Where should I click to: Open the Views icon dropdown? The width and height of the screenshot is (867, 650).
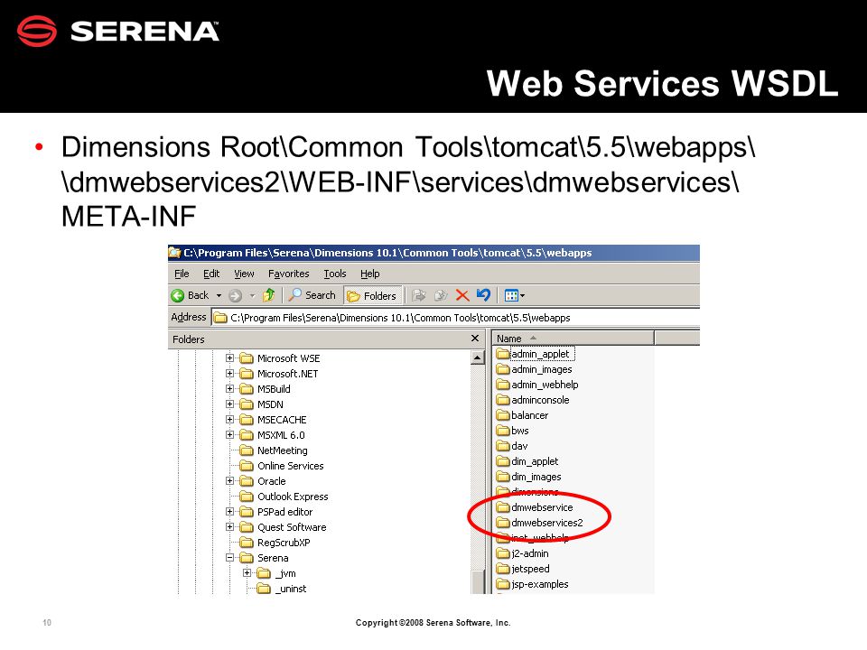pyautogui.click(x=514, y=296)
